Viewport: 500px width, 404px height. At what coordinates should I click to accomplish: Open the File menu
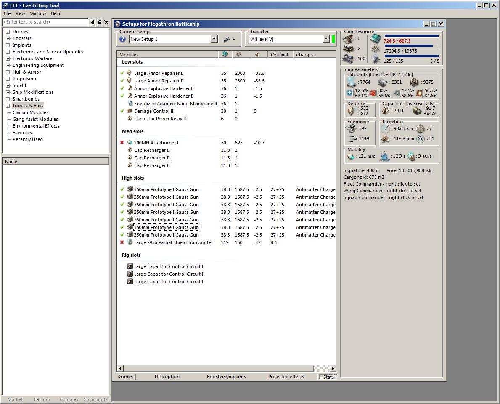pos(7,13)
